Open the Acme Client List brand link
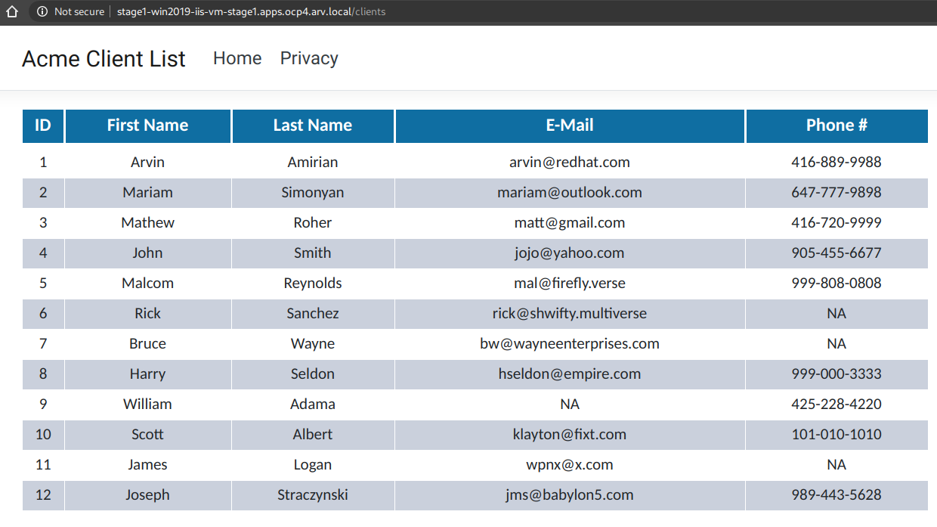 104,59
